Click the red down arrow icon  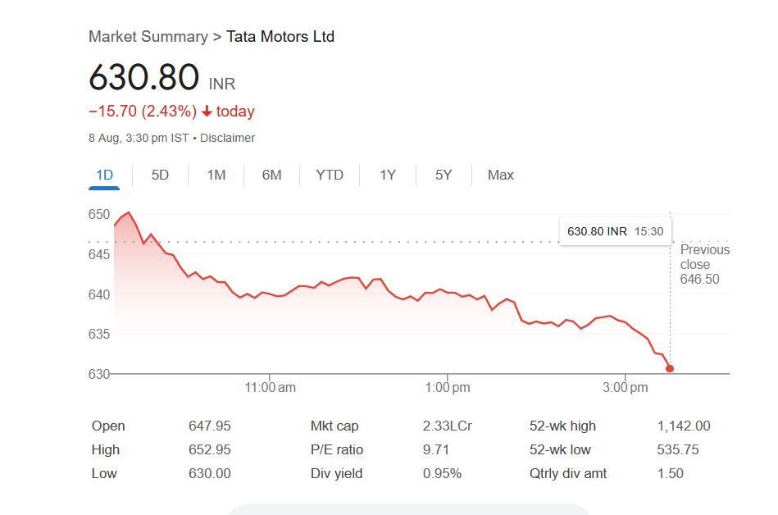coord(207,112)
